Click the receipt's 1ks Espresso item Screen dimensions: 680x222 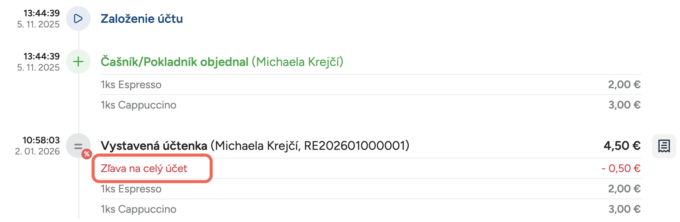coord(131,189)
